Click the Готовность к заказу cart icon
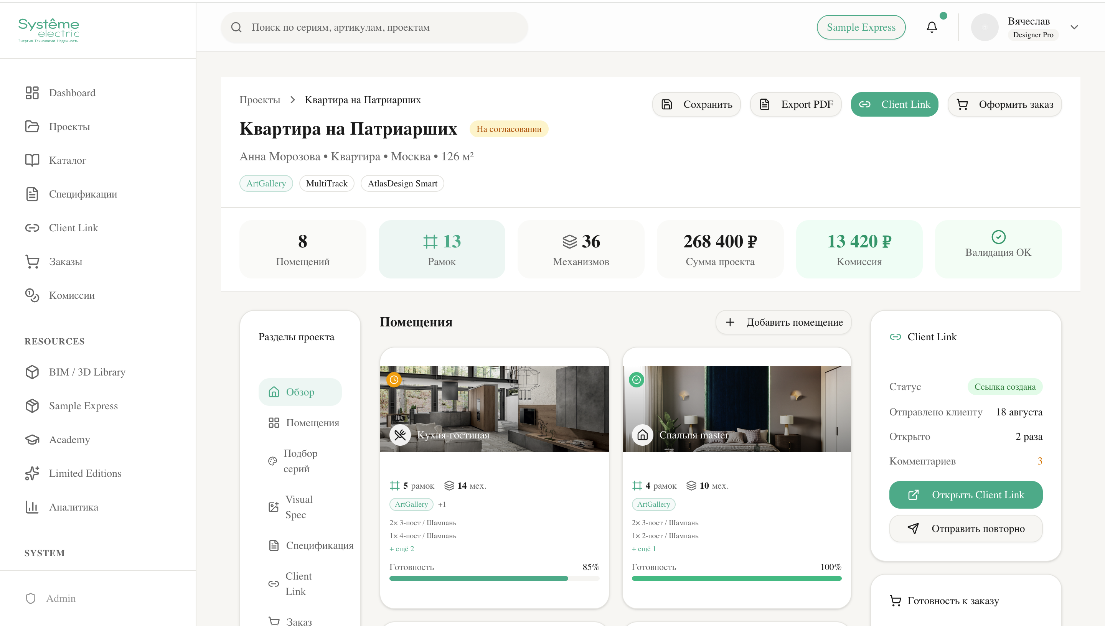 (x=895, y=601)
